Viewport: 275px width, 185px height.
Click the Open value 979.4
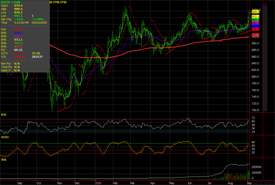[x=18, y=5]
